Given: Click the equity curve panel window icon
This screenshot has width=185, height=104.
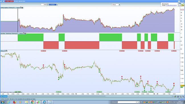Looking at the screenshot, I should [21, 8].
